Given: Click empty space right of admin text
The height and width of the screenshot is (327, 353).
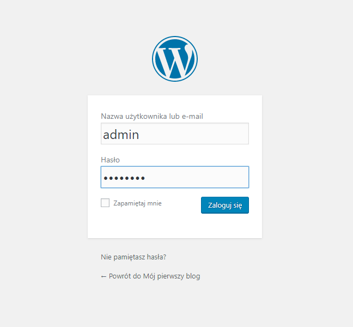Looking at the screenshot, I should (x=193, y=134).
